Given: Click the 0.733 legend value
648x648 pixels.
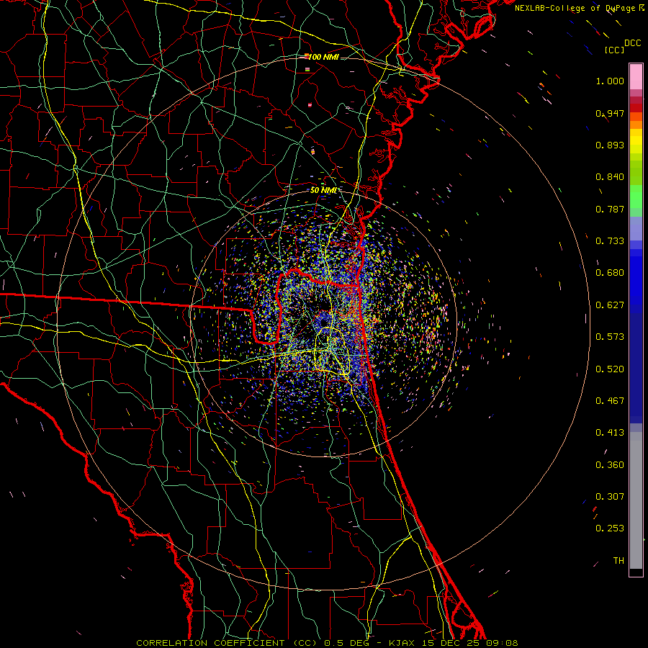Looking at the screenshot, I should coord(610,241).
